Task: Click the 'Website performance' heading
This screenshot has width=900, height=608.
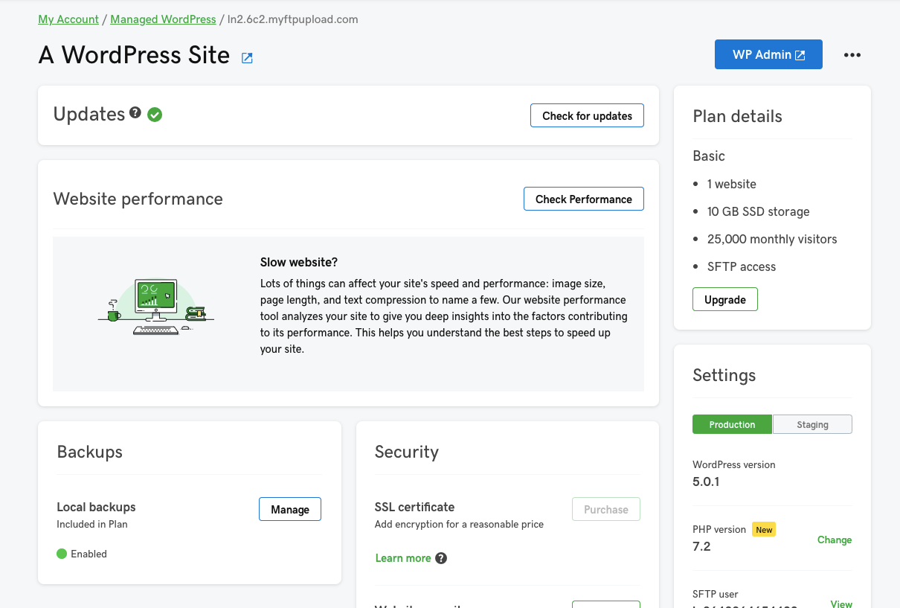Action: point(138,199)
